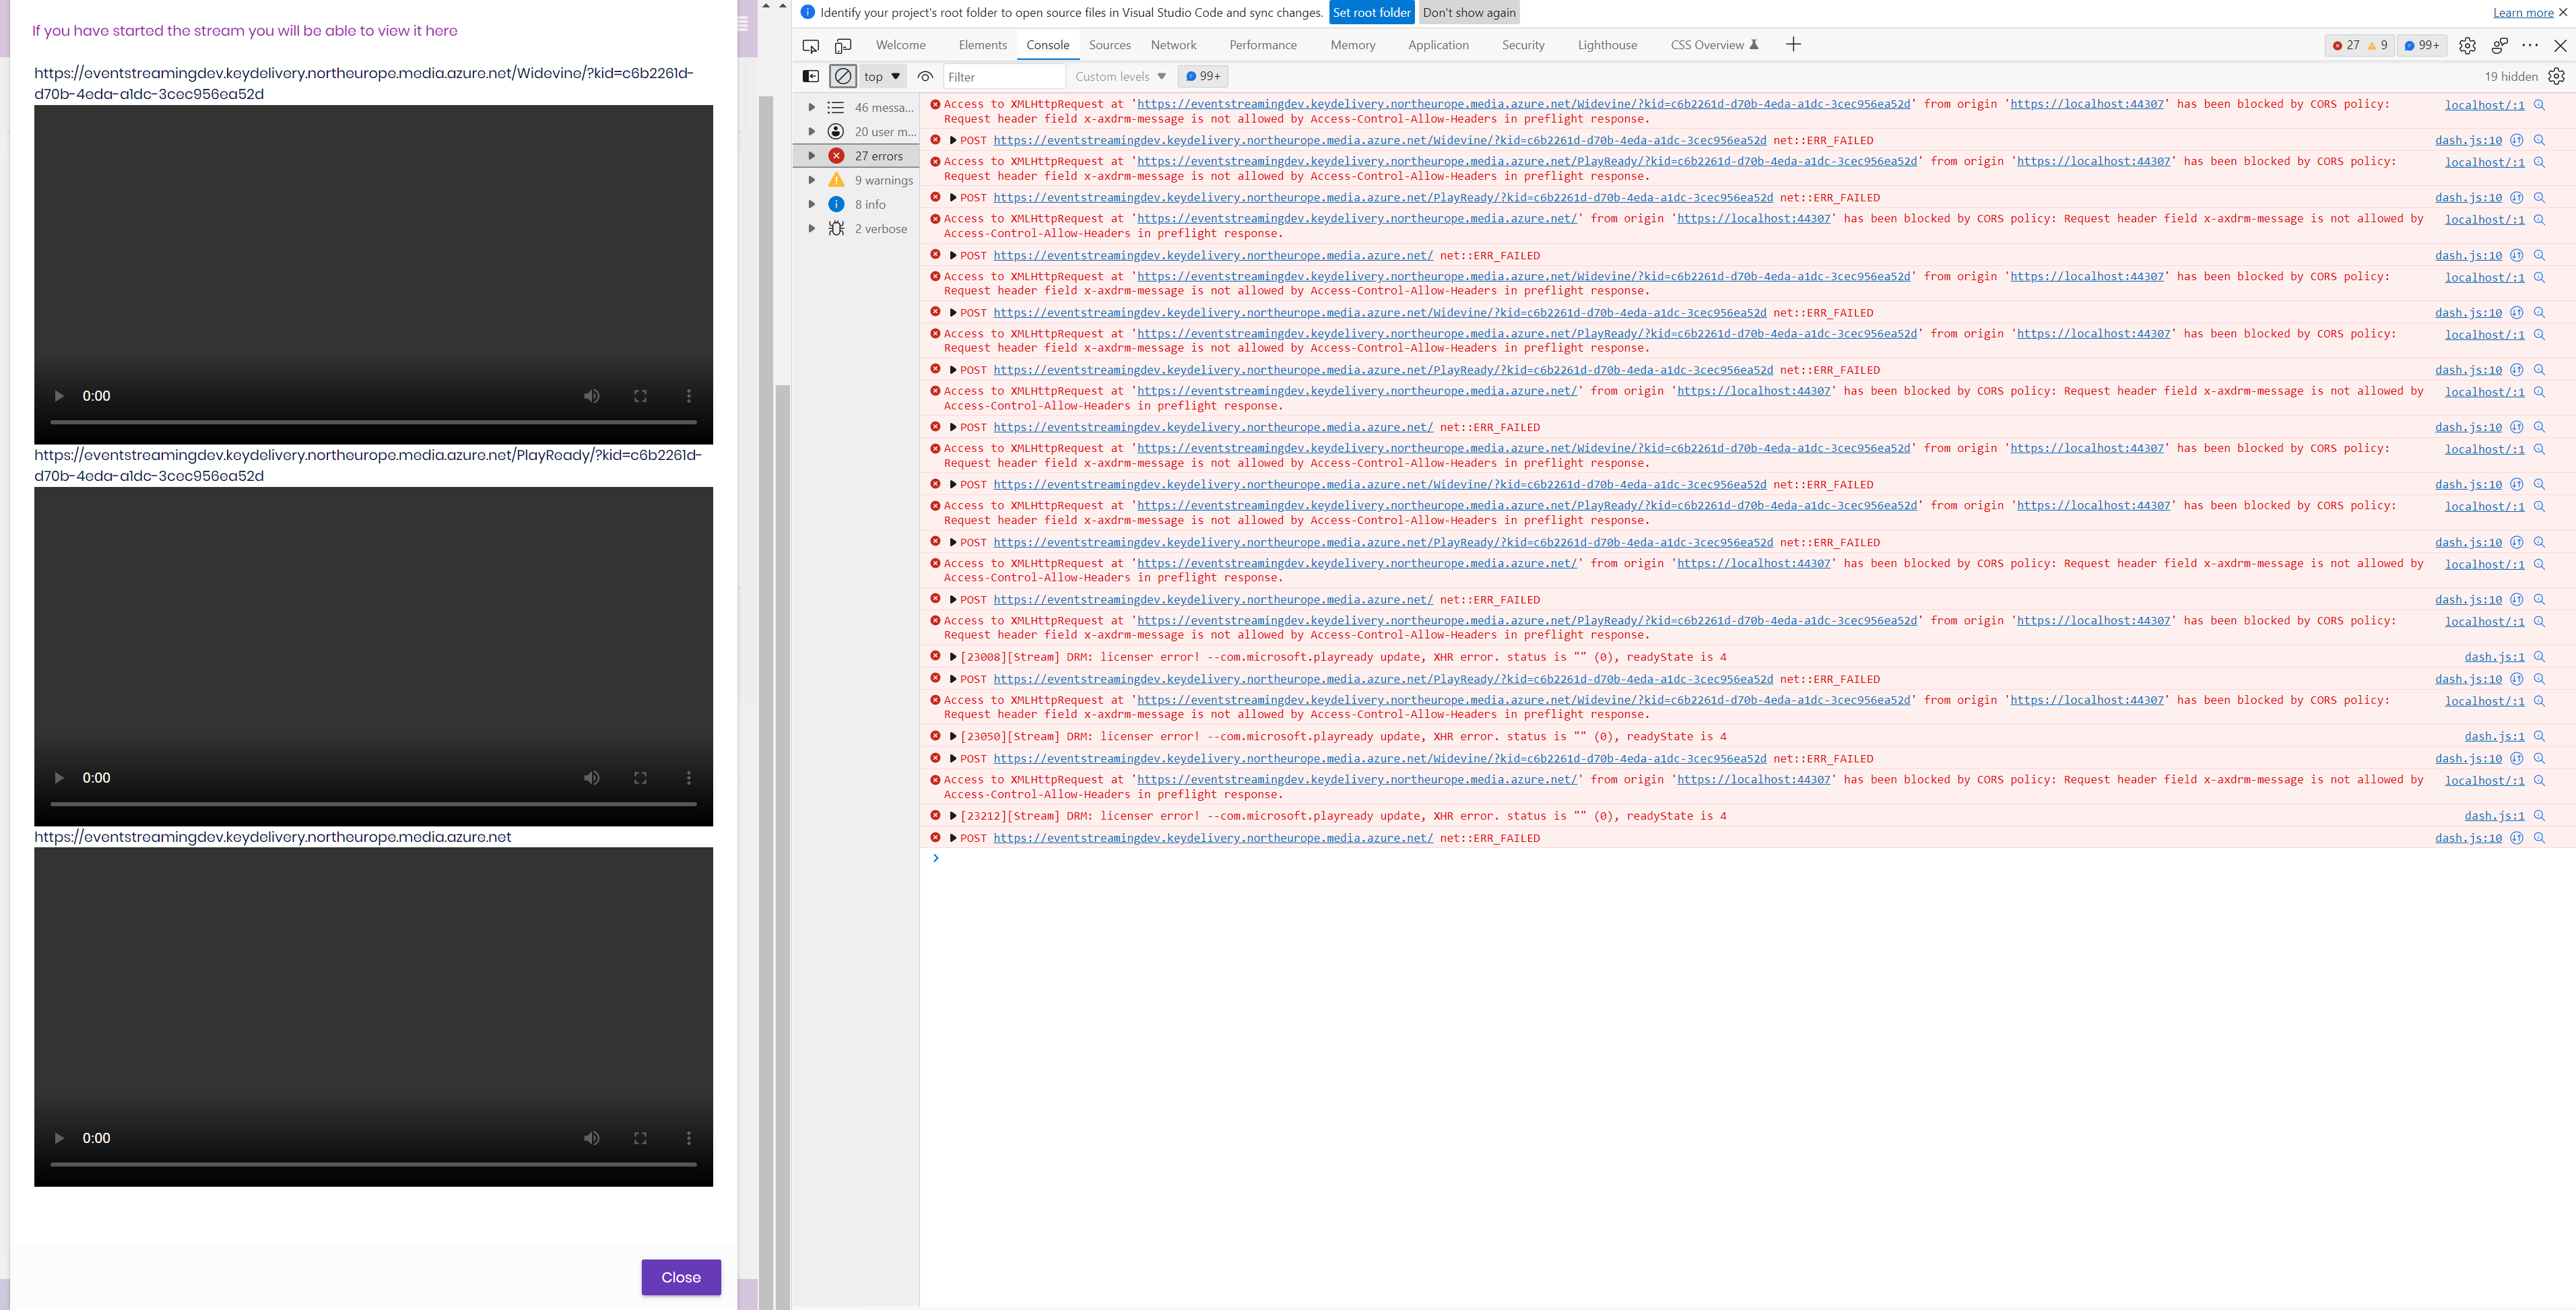Open the issues panel showing 99+
The image size is (2576, 1310).
[x=2421, y=45]
